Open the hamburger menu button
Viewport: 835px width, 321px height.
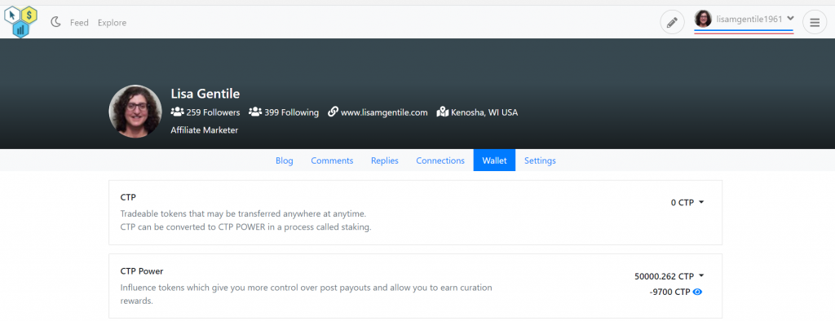pos(815,22)
